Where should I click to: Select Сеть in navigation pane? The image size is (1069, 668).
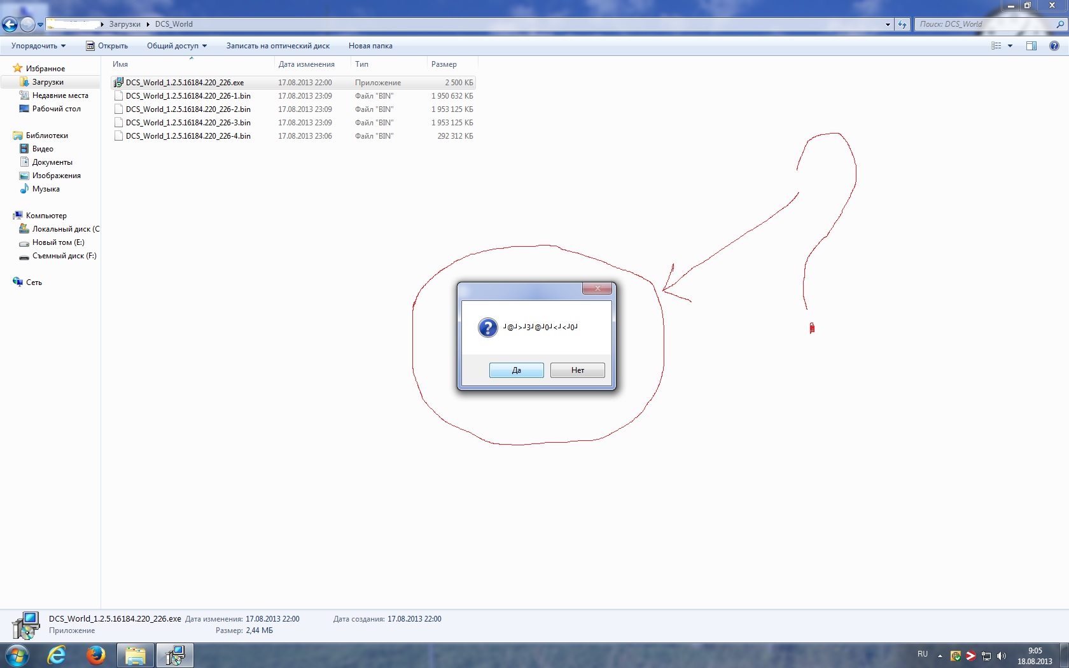[28, 282]
